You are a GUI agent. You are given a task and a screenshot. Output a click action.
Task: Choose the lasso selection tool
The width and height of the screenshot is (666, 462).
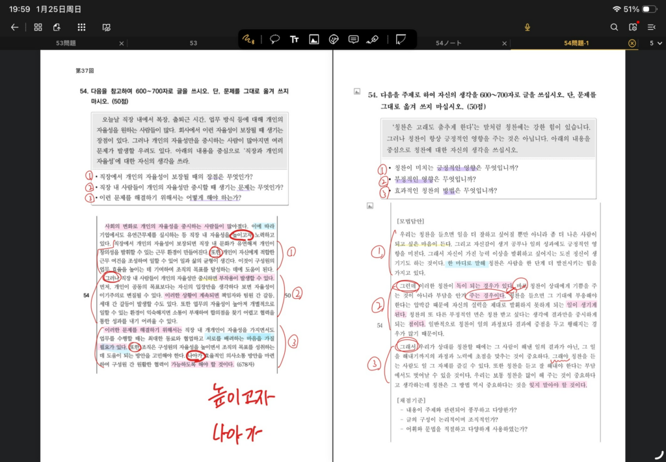(x=274, y=39)
